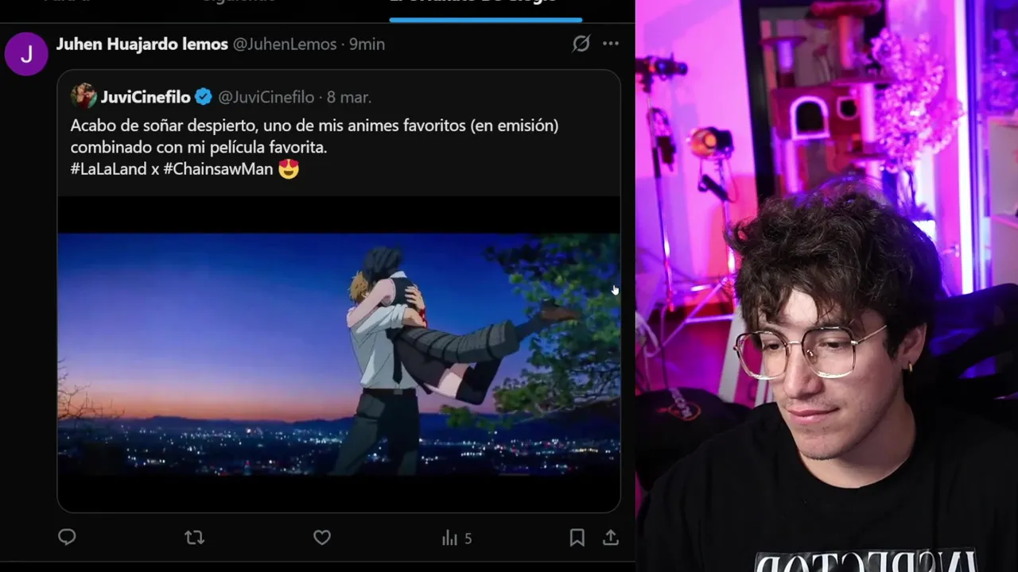Screen dimensions: 1018x572
Task: Bookmark the post with the bookmark icon
Action: coord(577,538)
